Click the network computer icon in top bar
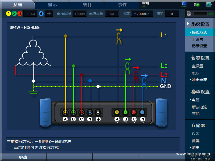 184,4
